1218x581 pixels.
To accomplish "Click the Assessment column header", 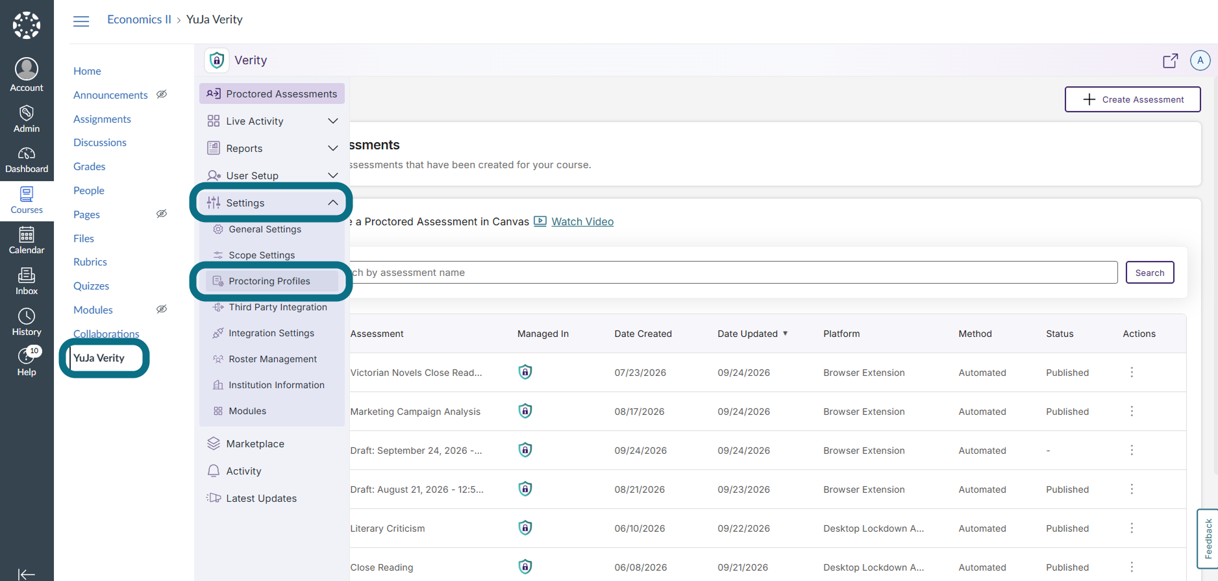I will click(x=377, y=334).
